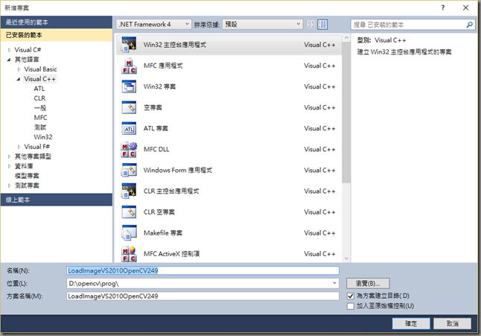This screenshot has height=336, width=481.
Task: Select the ATL 專案 template icon
Action: [x=129, y=128]
